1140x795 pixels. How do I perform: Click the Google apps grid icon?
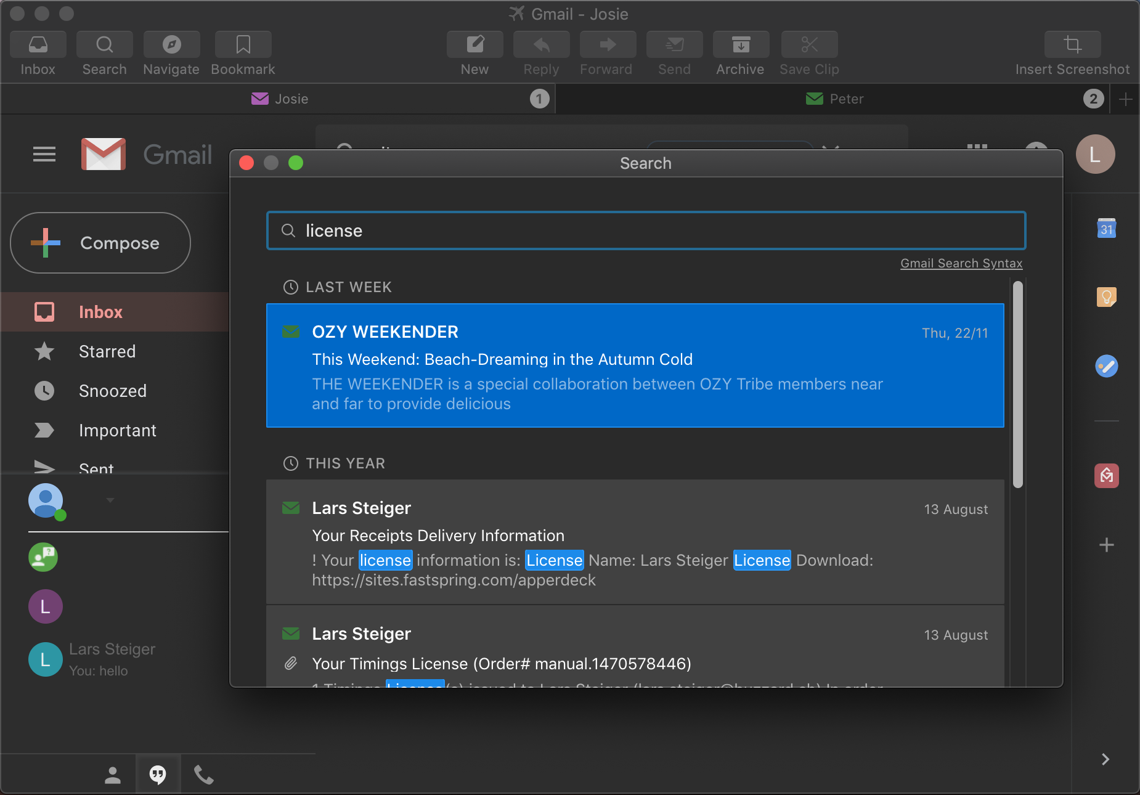(x=977, y=147)
